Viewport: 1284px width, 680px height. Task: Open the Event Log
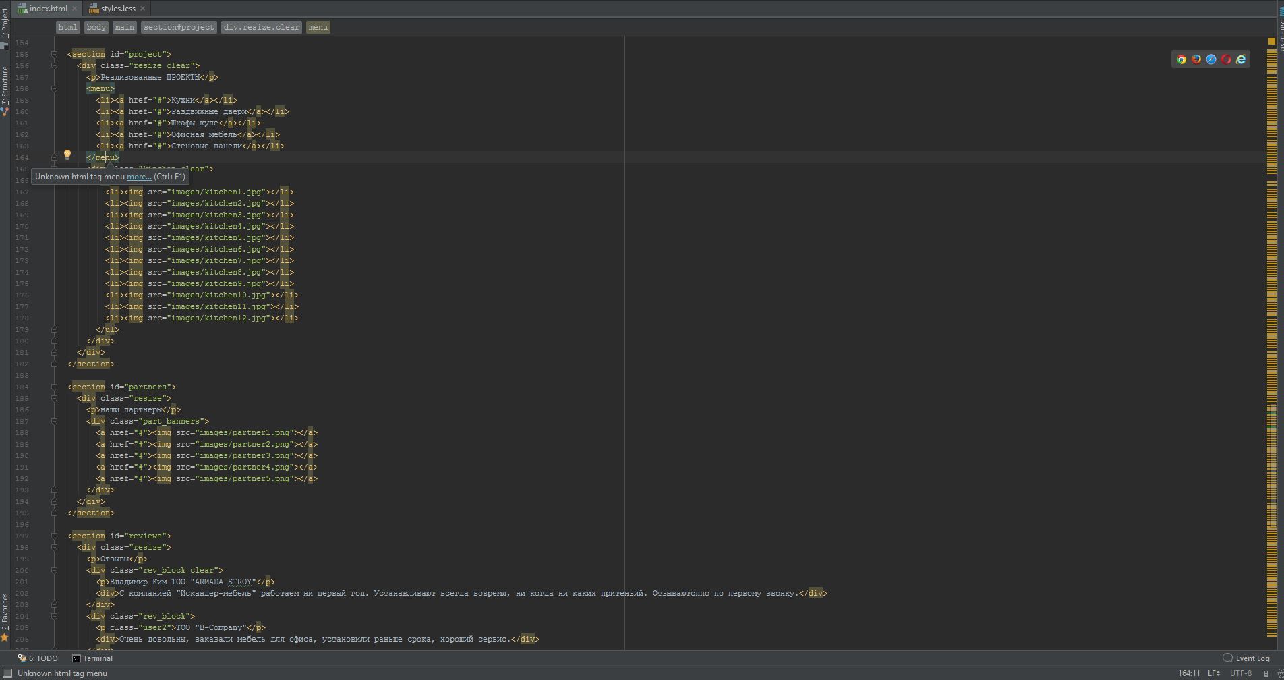(x=1246, y=658)
